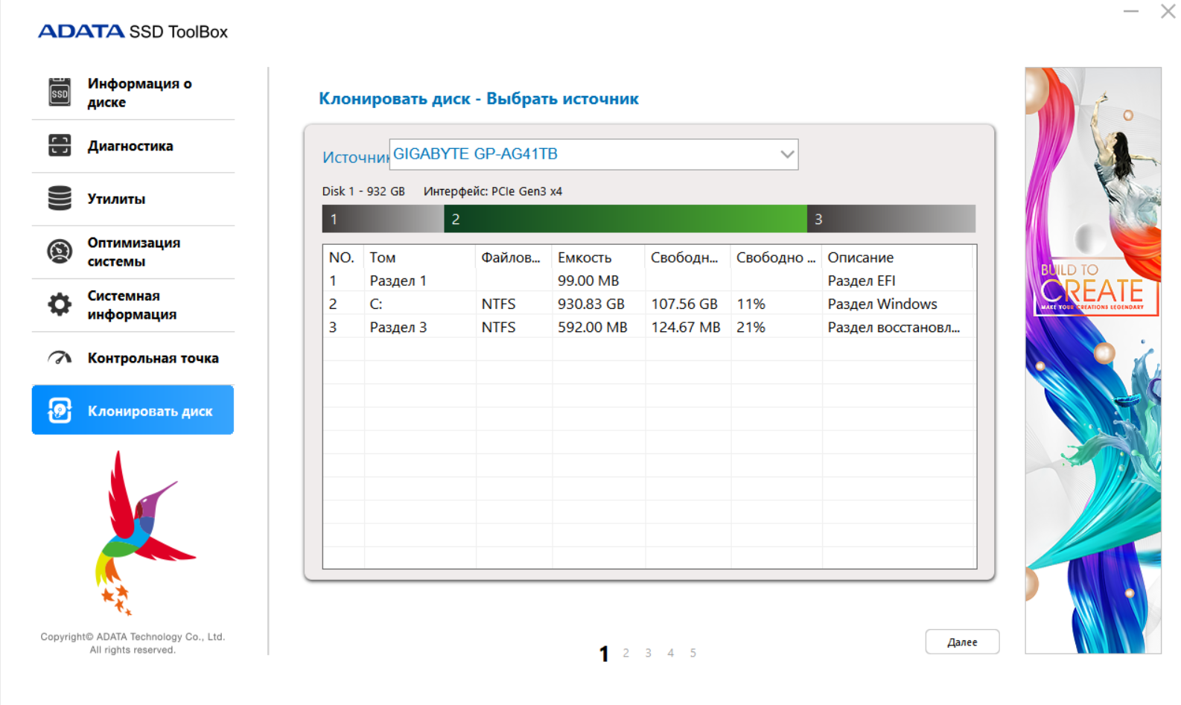Go to step 5 in the wizard pager

click(x=693, y=653)
